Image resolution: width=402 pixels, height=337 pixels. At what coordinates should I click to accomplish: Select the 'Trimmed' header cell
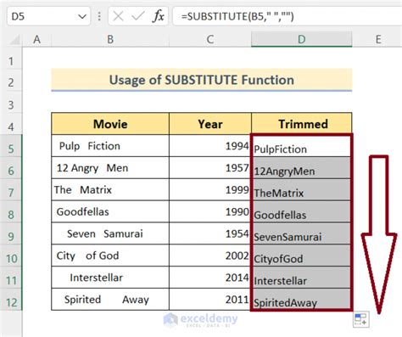(x=302, y=124)
